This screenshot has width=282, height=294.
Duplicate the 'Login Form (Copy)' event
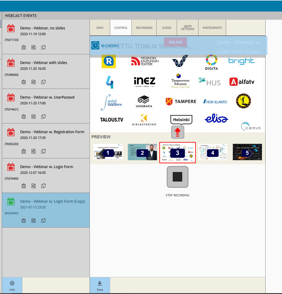(x=43, y=221)
